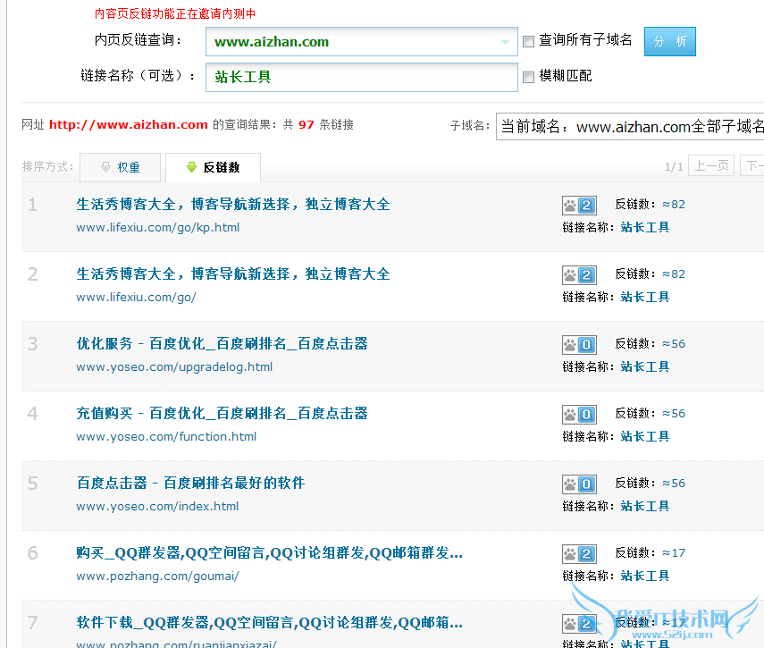Click the green arrow icon on 反链数 tab
Image resolution: width=764 pixels, height=648 pixels.
click(x=191, y=167)
